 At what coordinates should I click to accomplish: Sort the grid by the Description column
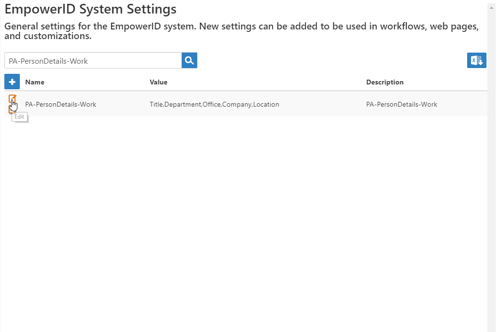point(385,82)
